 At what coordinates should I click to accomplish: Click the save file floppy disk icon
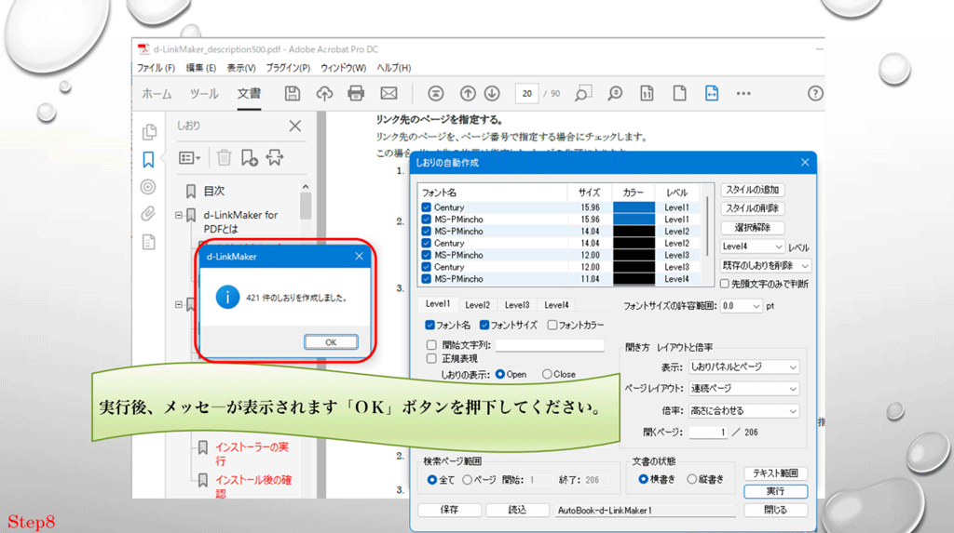coord(293,93)
